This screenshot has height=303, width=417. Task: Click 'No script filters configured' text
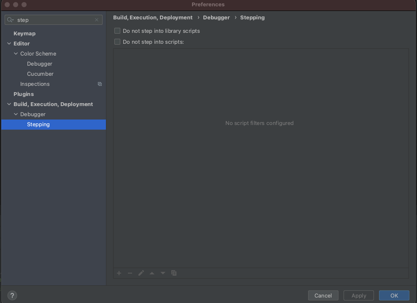coord(260,123)
